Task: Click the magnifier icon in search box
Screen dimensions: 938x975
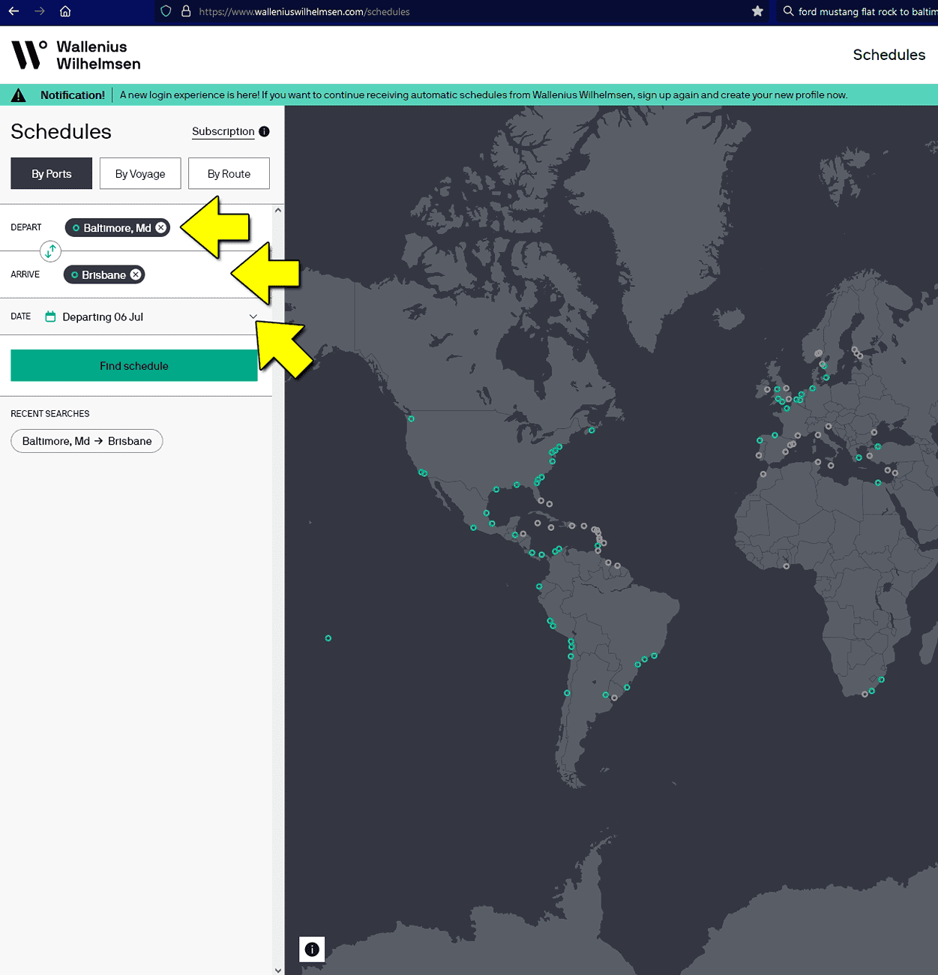Action: coord(788,11)
